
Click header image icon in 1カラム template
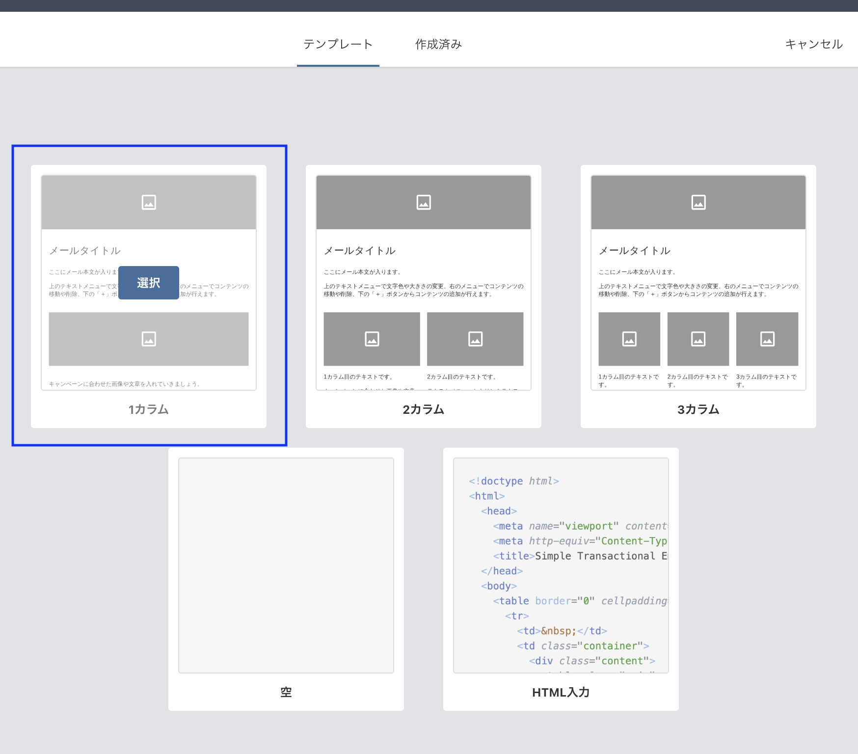(149, 202)
